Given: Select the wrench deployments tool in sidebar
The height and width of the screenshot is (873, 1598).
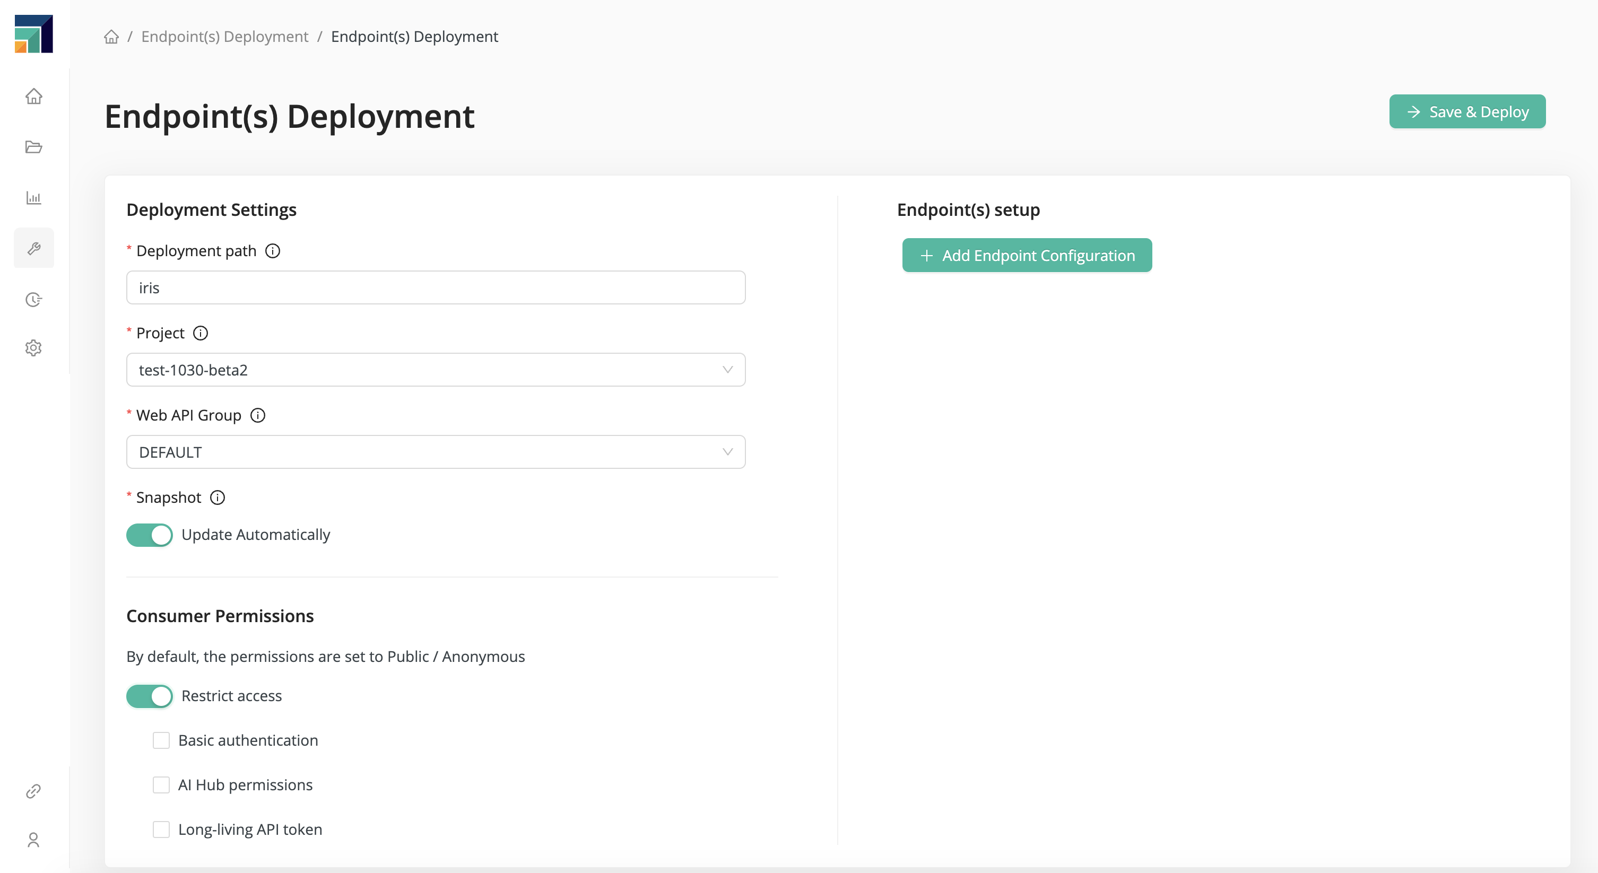Looking at the screenshot, I should 33,248.
